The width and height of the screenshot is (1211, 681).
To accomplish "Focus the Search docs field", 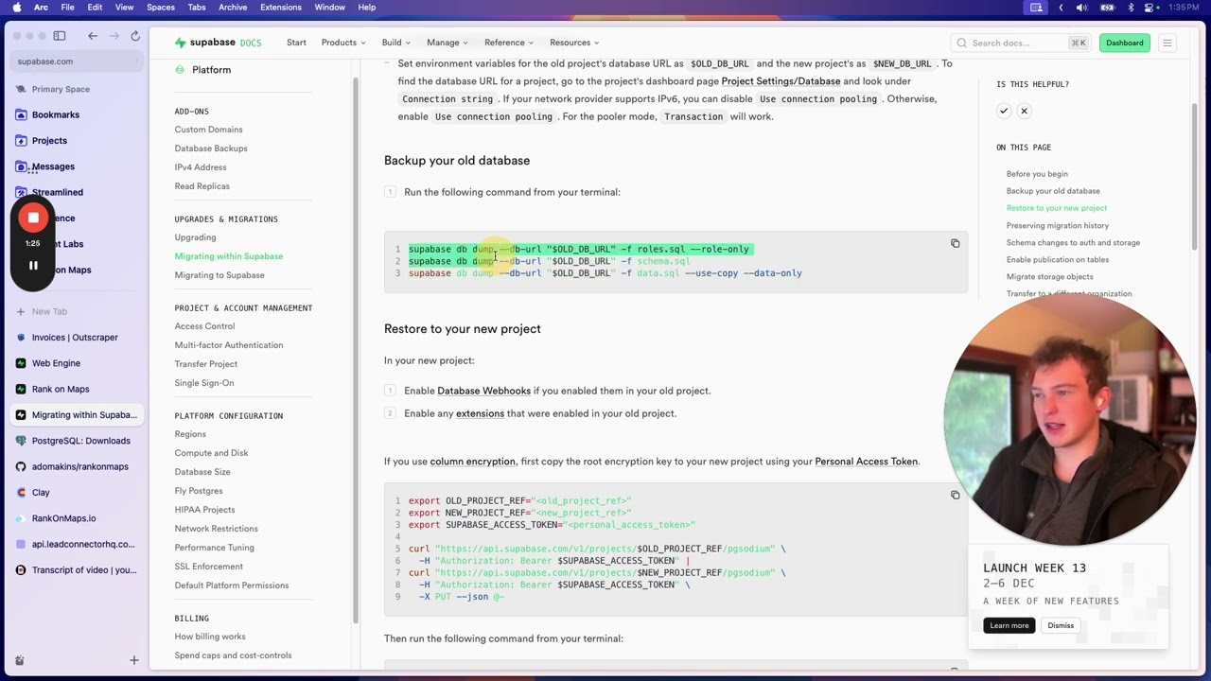I will pyautogui.click(x=1020, y=43).
